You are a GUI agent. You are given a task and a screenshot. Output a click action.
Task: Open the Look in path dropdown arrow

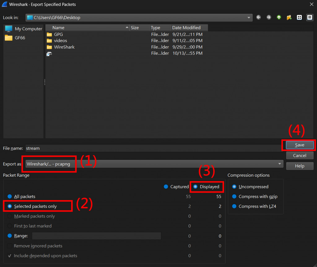coord(249,18)
